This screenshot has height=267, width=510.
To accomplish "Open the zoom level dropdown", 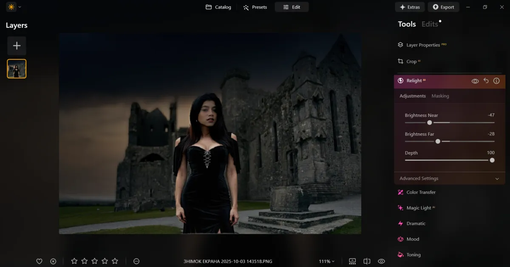I will click(326, 261).
